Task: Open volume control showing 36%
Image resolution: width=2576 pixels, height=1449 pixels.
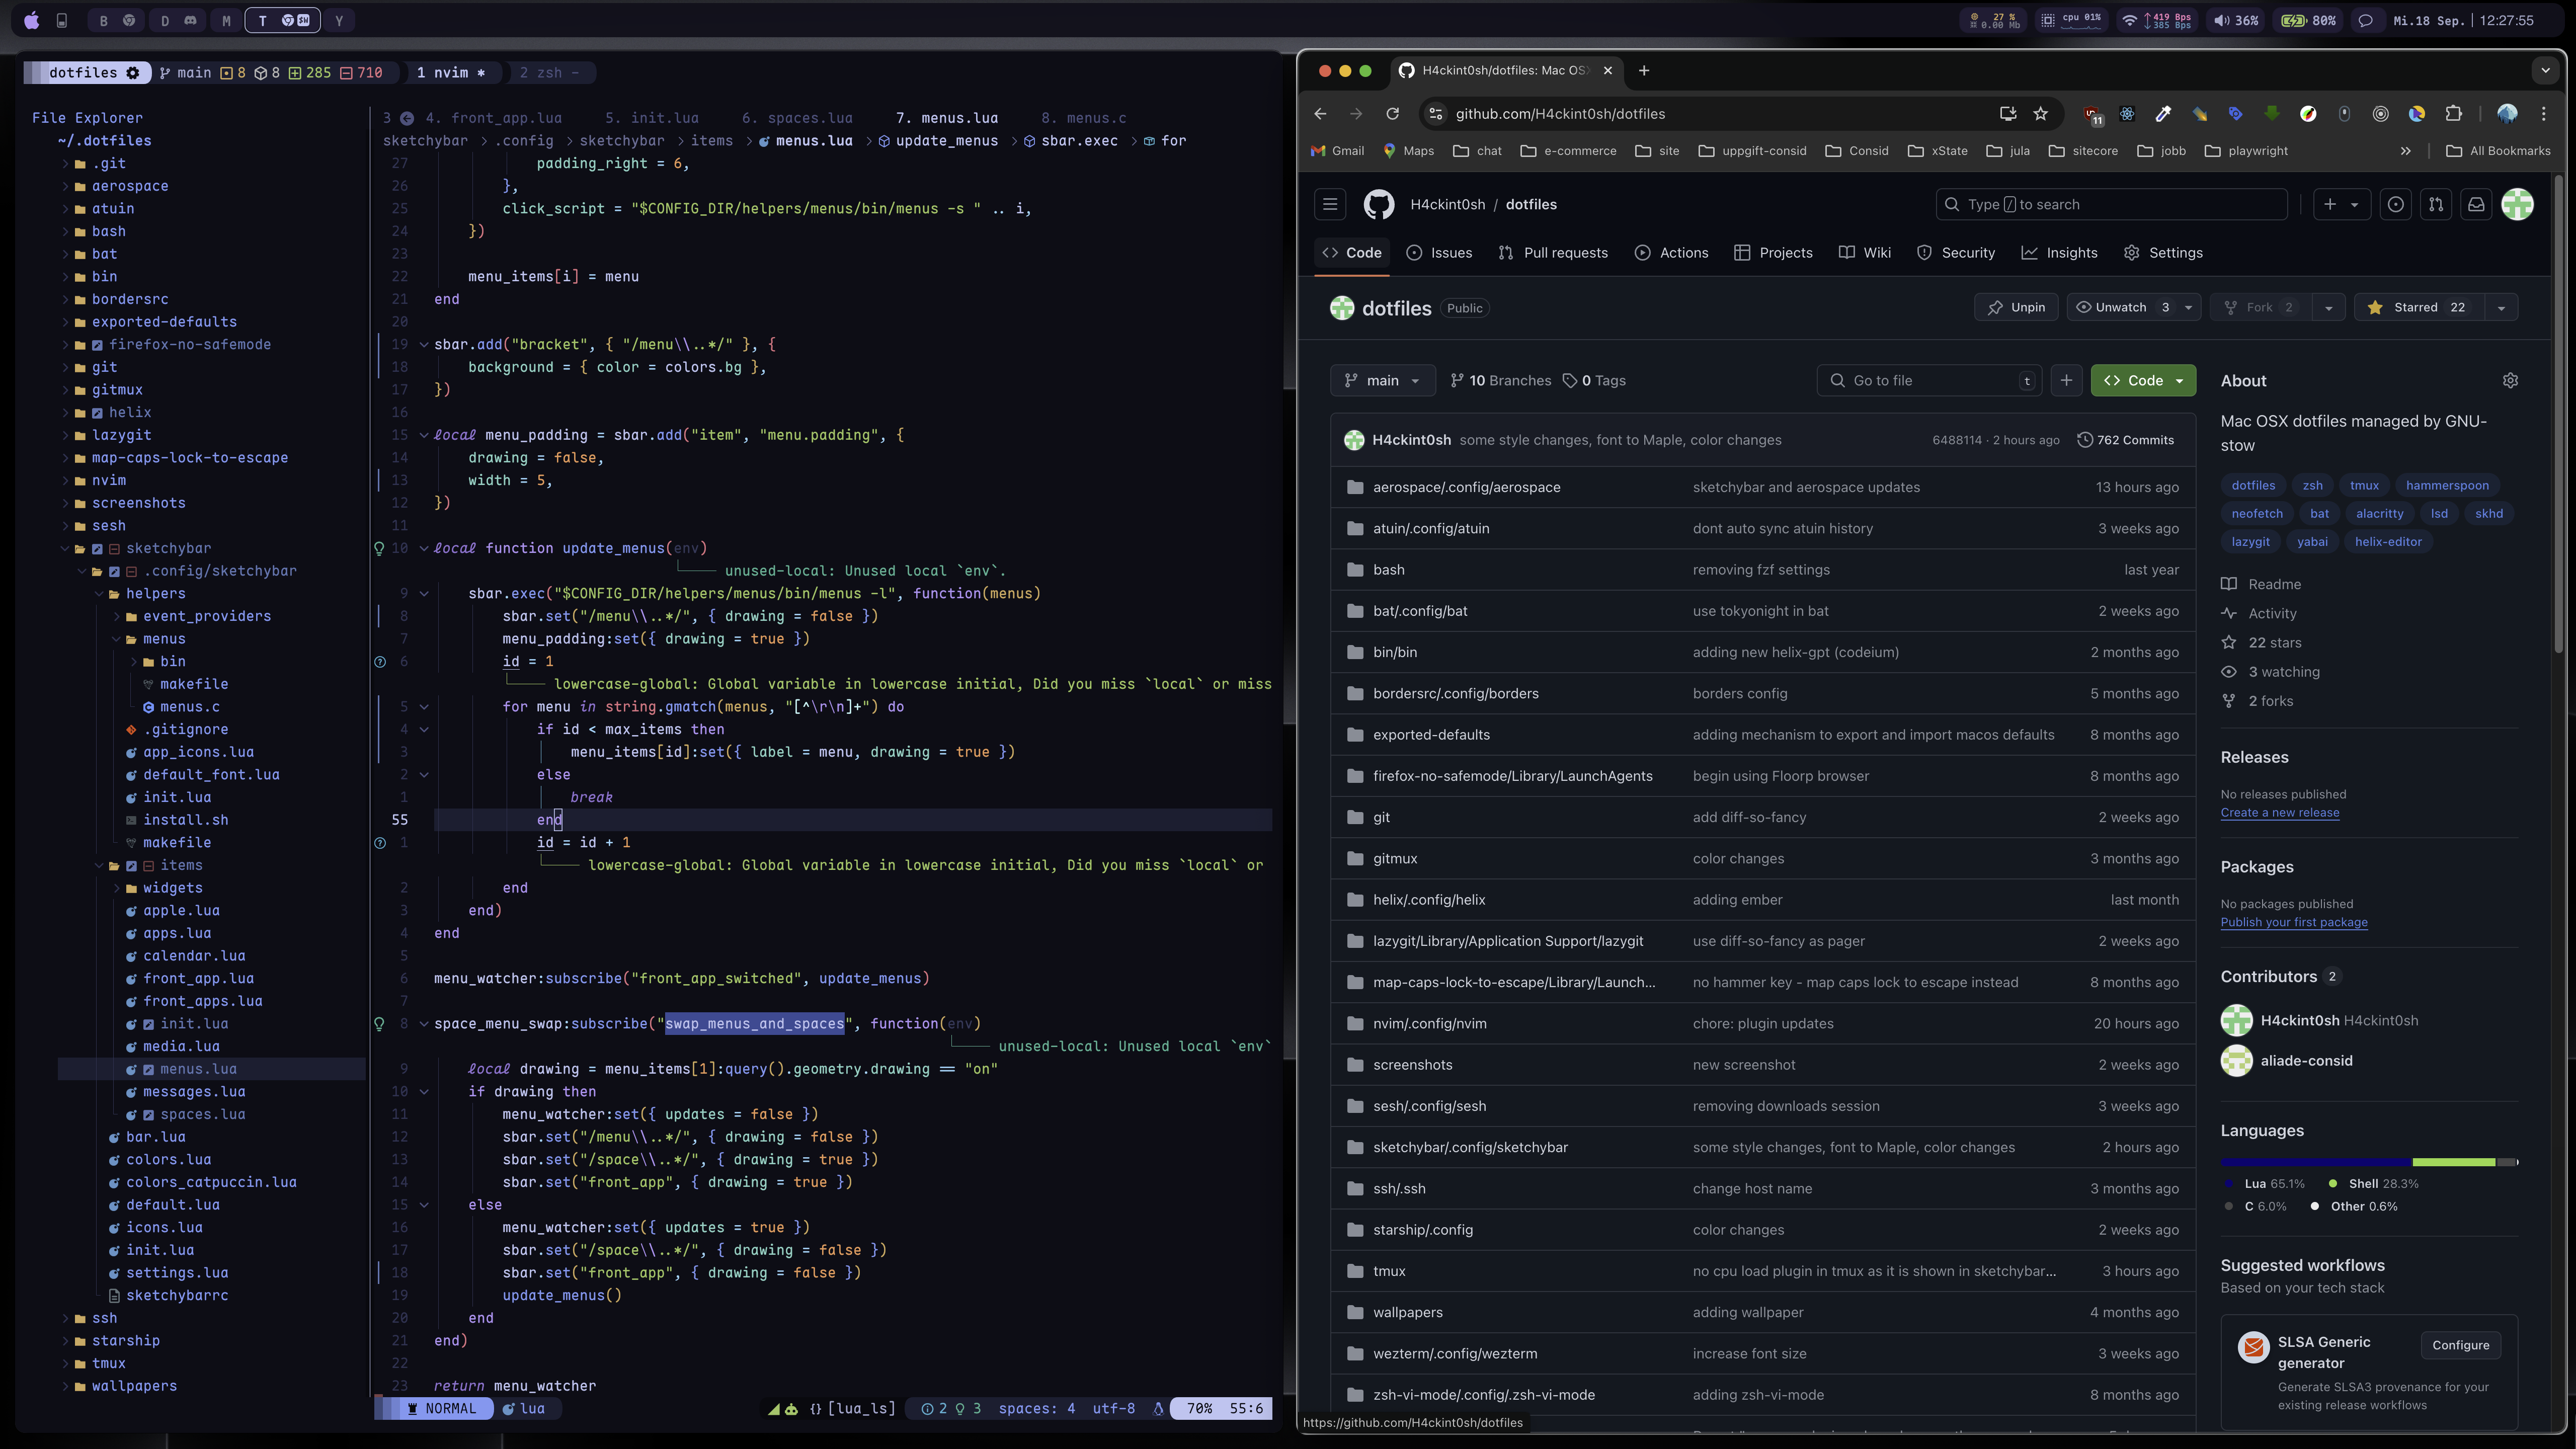Action: click(2236, 20)
